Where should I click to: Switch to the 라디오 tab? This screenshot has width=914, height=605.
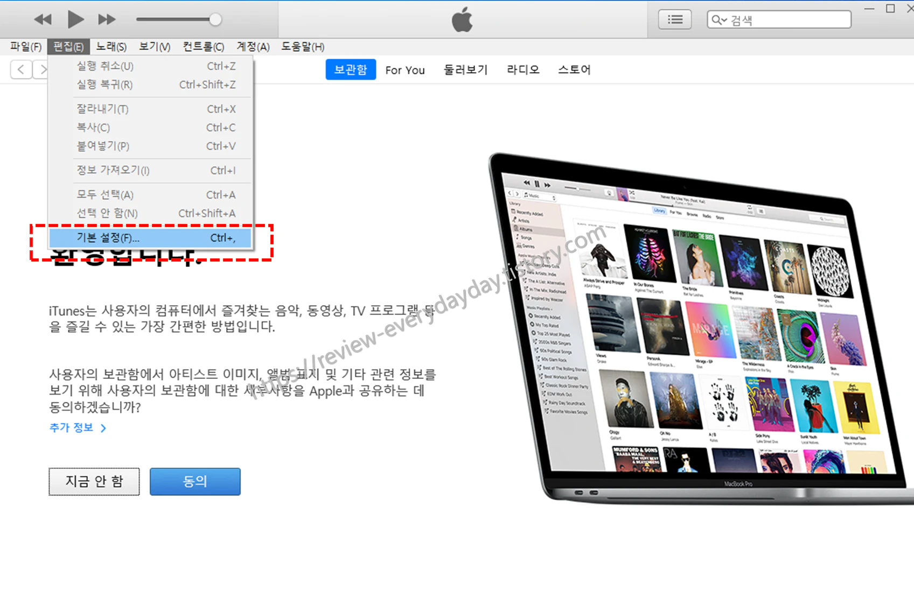(x=523, y=70)
